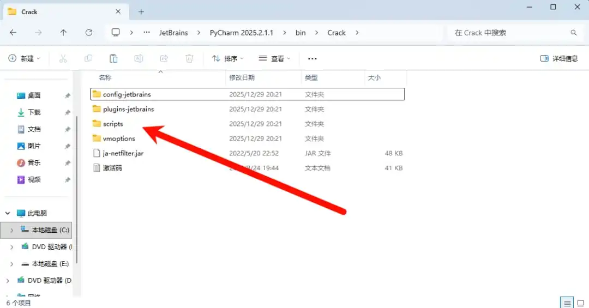Open 视频 (Videos) in quick access
This screenshot has height=308, width=589.
click(x=34, y=179)
